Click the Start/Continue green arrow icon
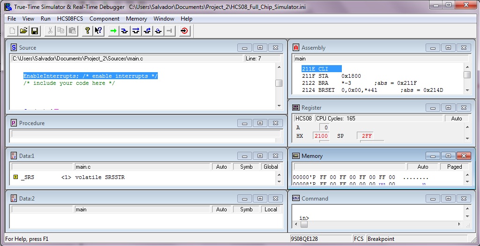This screenshot has width=480, height=246. pyautogui.click(x=113, y=31)
